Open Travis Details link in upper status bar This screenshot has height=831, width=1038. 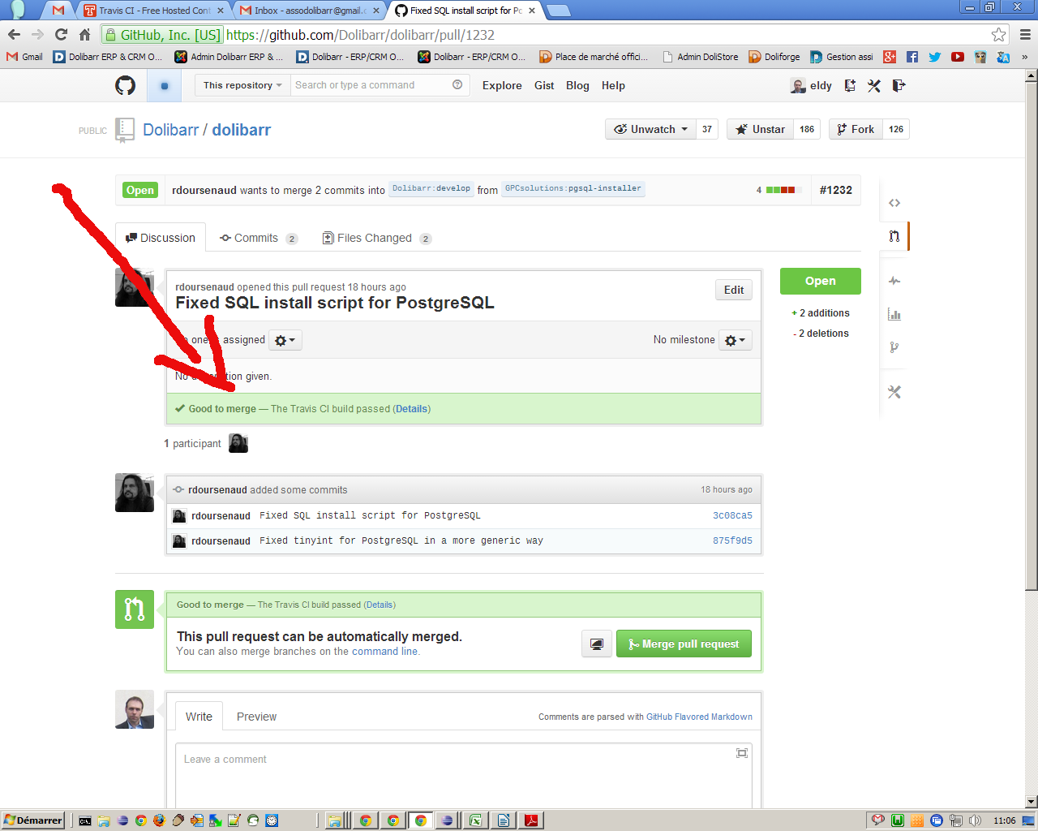412,409
